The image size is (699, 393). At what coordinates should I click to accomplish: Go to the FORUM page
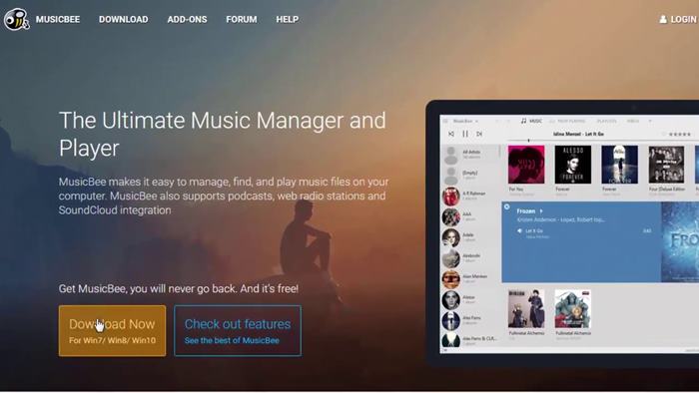[x=242, y=20]
